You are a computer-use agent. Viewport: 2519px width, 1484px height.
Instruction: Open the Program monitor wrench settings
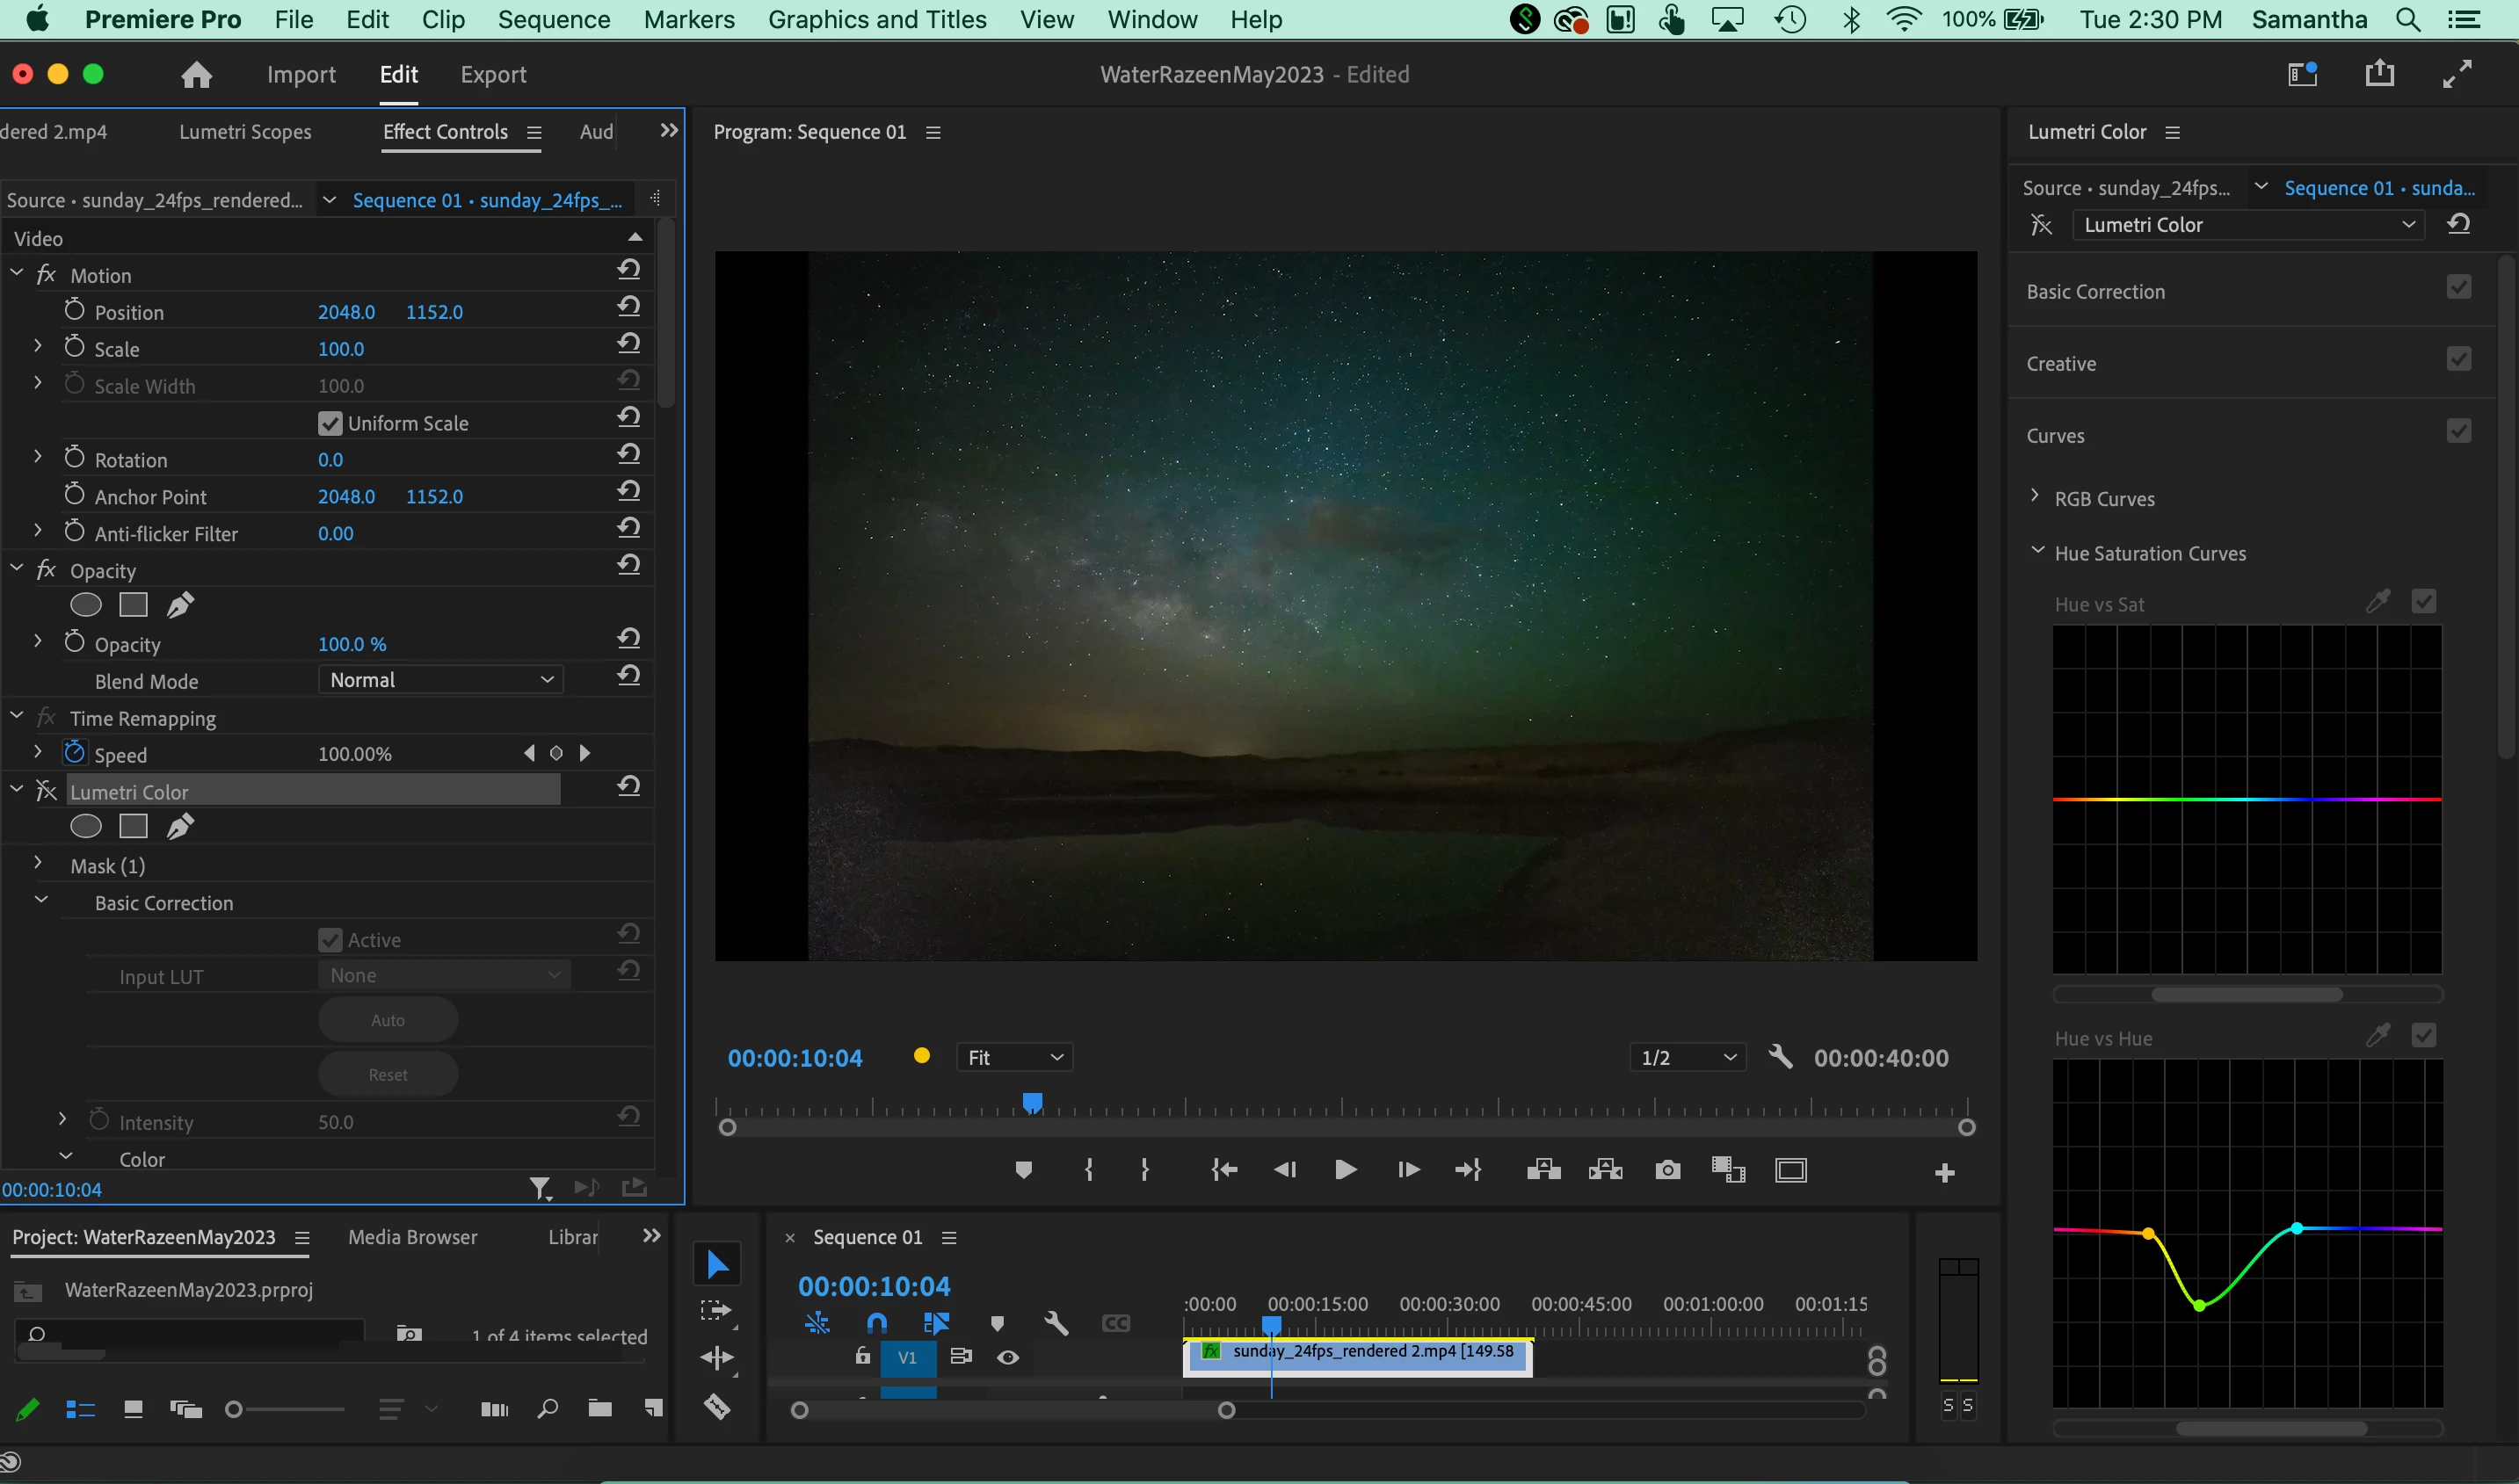tap(1780, 1057)
